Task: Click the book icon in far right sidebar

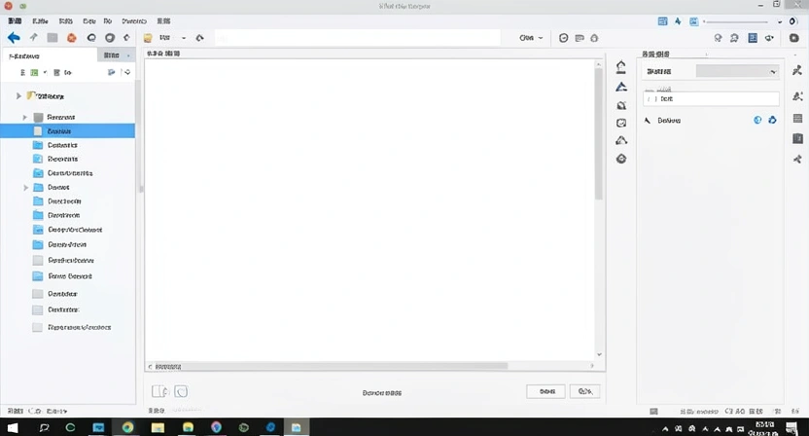Action: point(797,138)
